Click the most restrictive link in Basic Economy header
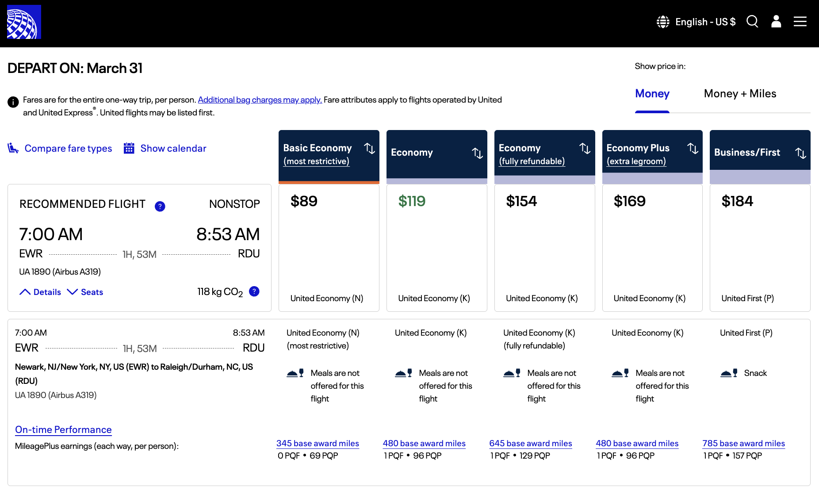819x490 pixels. pos(316,161)
